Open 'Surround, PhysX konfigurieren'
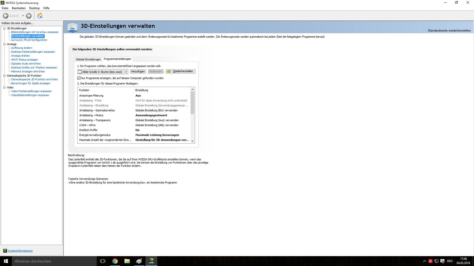 [29, 40]
